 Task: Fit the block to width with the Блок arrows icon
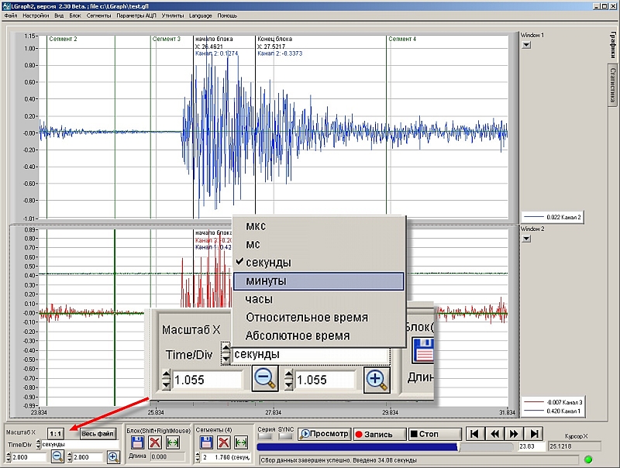pos(173,442)
